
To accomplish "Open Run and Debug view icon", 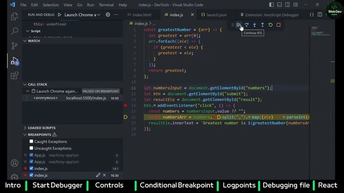I will 15,61.
